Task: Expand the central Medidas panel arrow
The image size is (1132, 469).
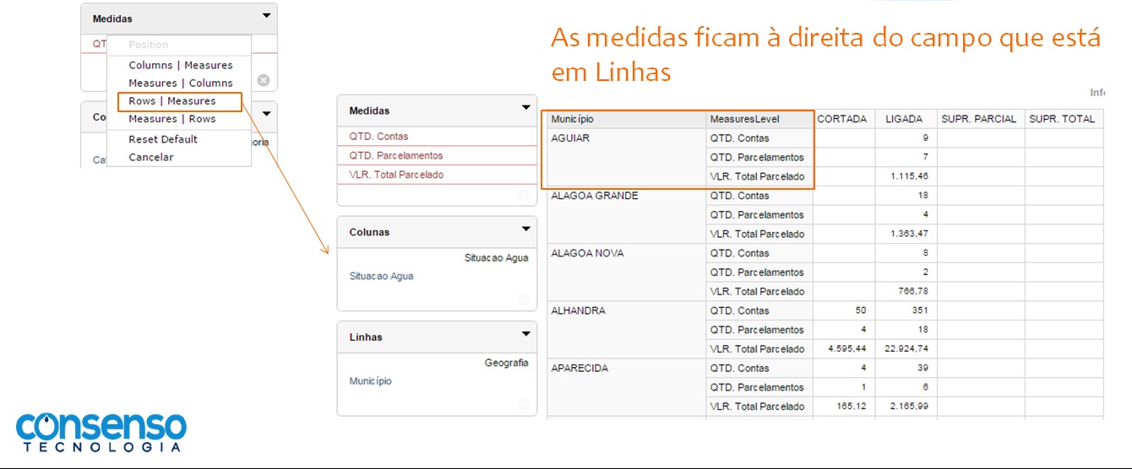Action: (526, 108)
